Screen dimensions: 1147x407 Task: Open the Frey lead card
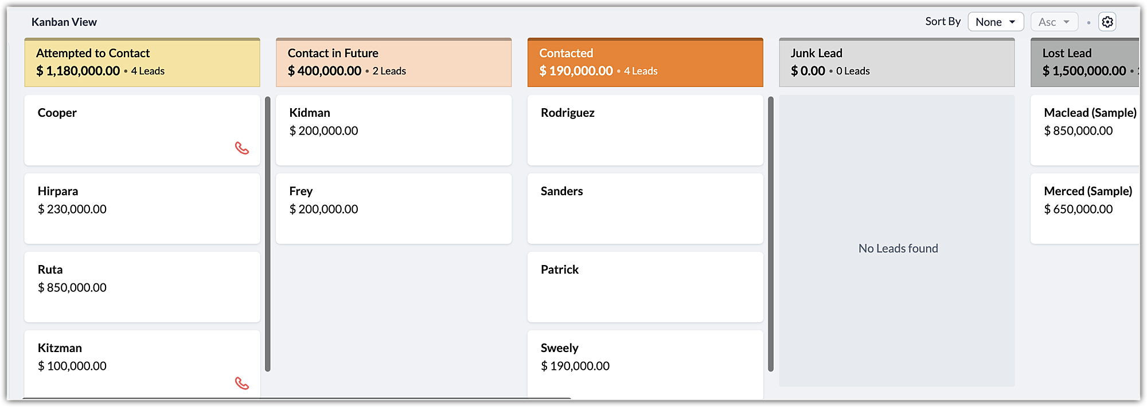coord(393,208)
